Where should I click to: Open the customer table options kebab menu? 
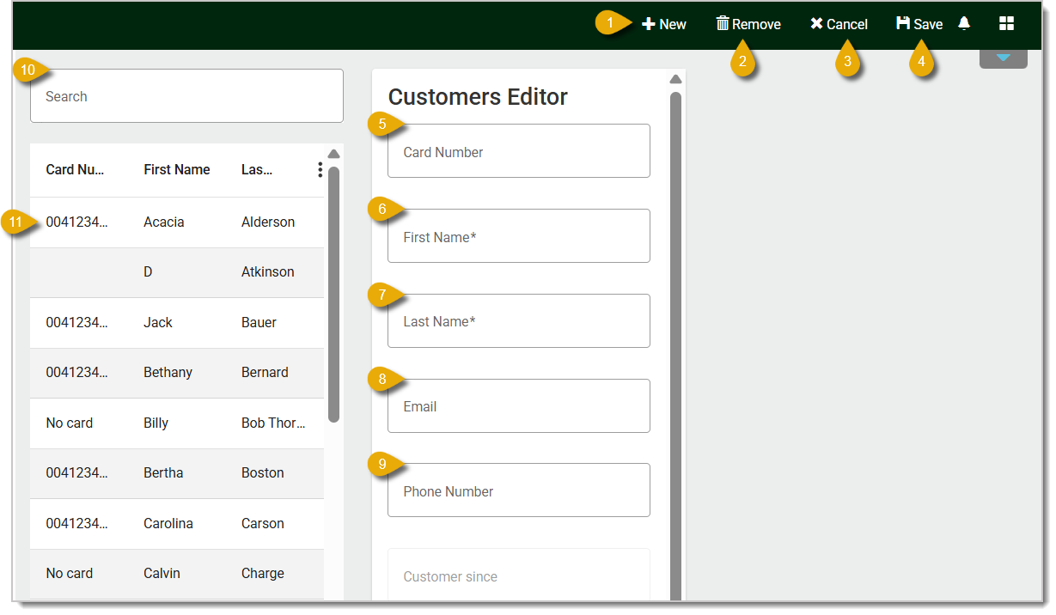320,169
